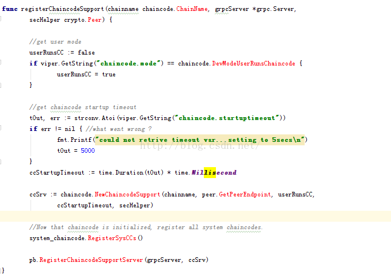The image size is (391, 278).
Task: Click the fmt.Printf call
Action: click(74, 140)
